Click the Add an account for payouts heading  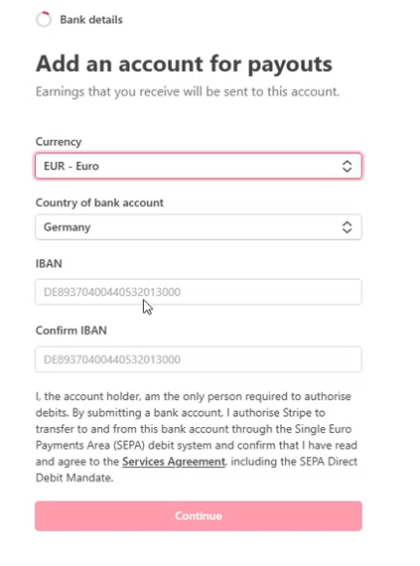pyautogui.click(x=184, y=65)
